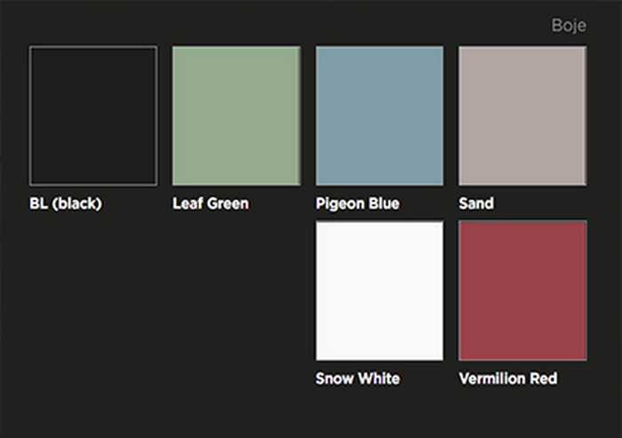Select the swatch directly below Pigeon Blue
This screenshot has height=438, width=622.
tap(379, 291)
